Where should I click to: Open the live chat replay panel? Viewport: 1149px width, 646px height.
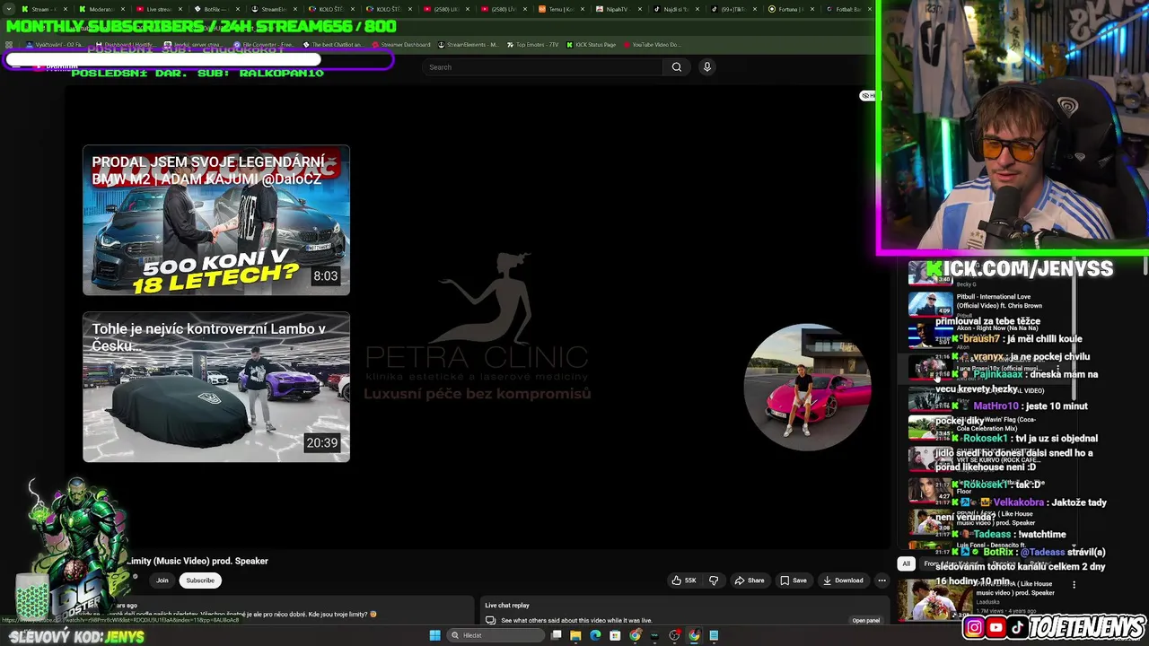(x=866, y=620)
